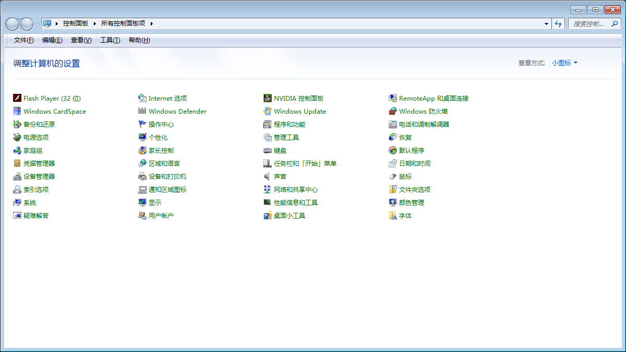Click the 电源选项 battery icon

point(17,137)
